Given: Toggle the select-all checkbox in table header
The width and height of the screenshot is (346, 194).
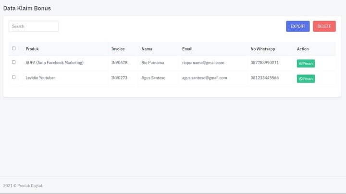Looking at the screenshot, I should click(x=14, y=48).
